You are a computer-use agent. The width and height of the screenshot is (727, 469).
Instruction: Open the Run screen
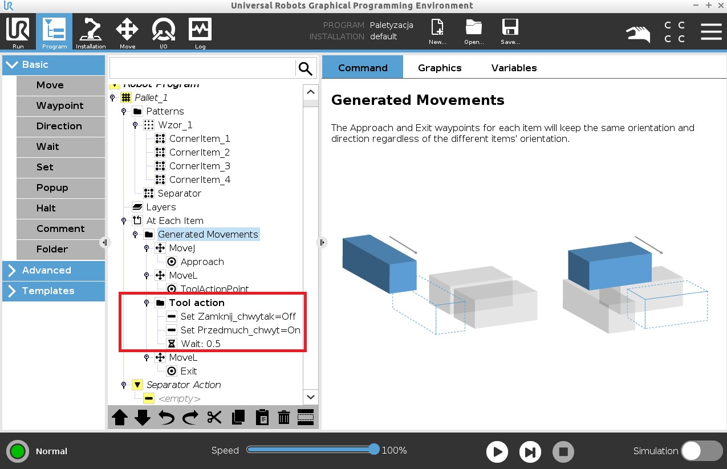18,32
